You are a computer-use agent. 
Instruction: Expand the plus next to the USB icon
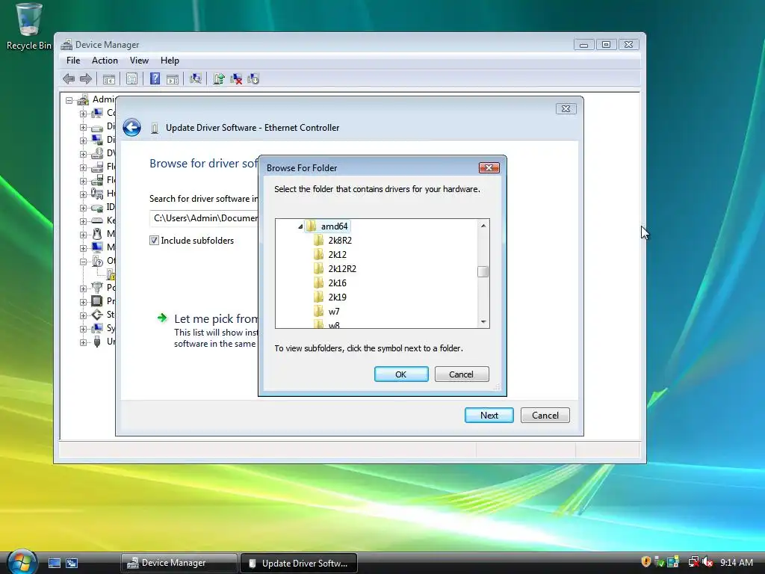coord(83,342)
